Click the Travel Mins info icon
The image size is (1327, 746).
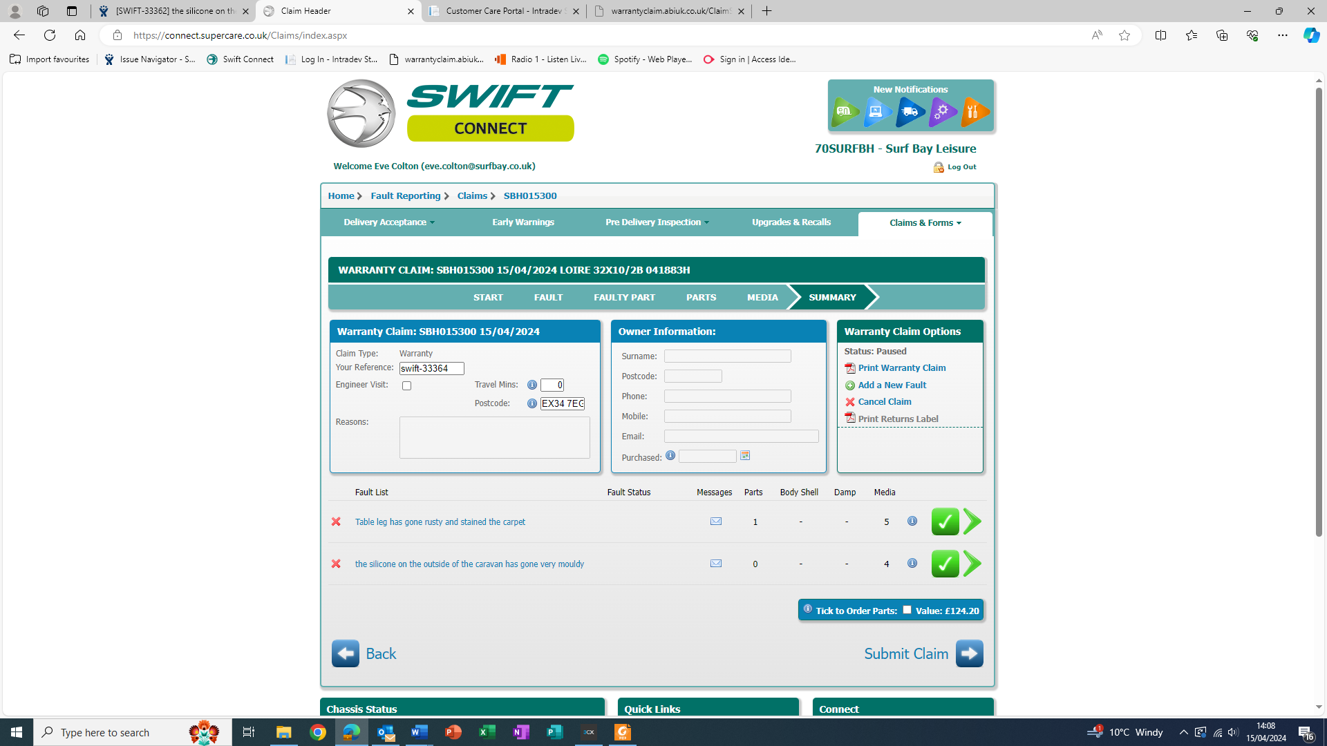point(532,385)
